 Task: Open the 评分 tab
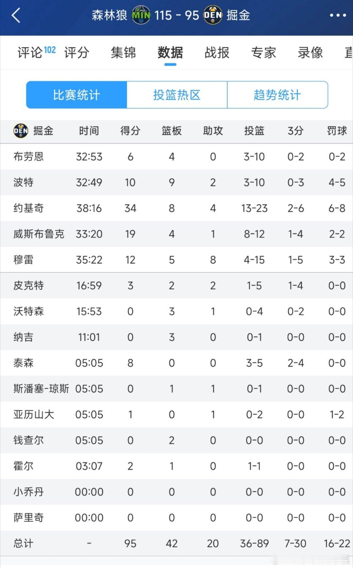(76, 53)
